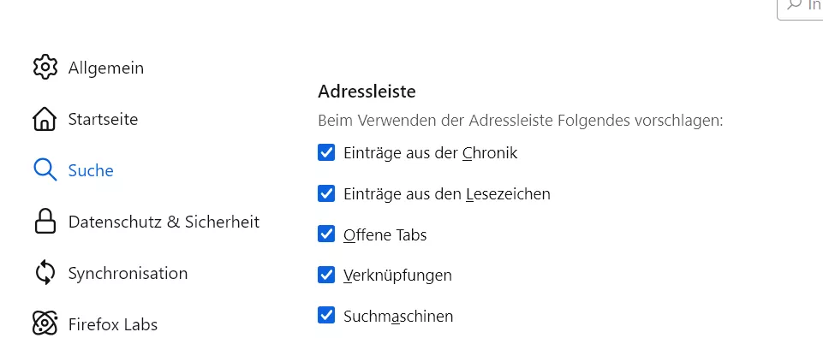
Task: Focus the settings search input field
Action: pyautogui.click(x=800, y=8)
